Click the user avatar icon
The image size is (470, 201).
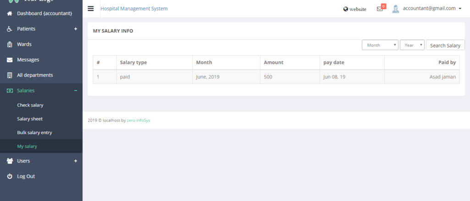(396, 9)
